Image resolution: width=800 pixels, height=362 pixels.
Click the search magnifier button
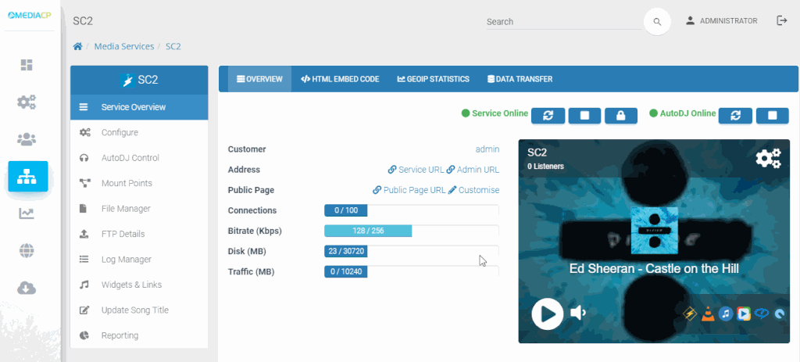click(x=657, y=21)
